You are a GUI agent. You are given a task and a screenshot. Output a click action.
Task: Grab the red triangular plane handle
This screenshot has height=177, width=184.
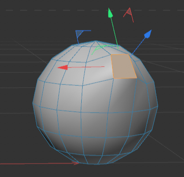coord(129,12)
